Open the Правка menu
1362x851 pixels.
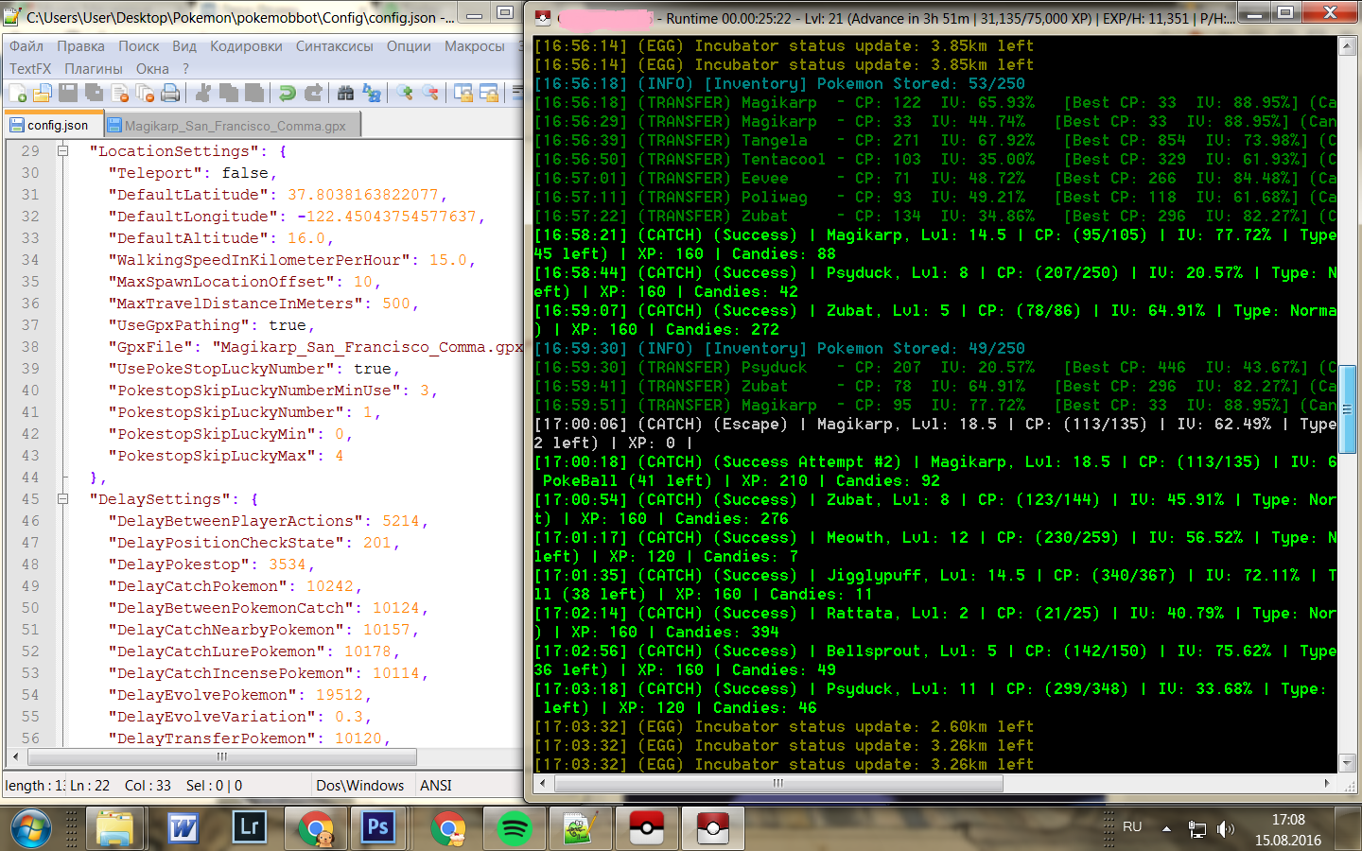pyautogui.click(x=80, y=46)
